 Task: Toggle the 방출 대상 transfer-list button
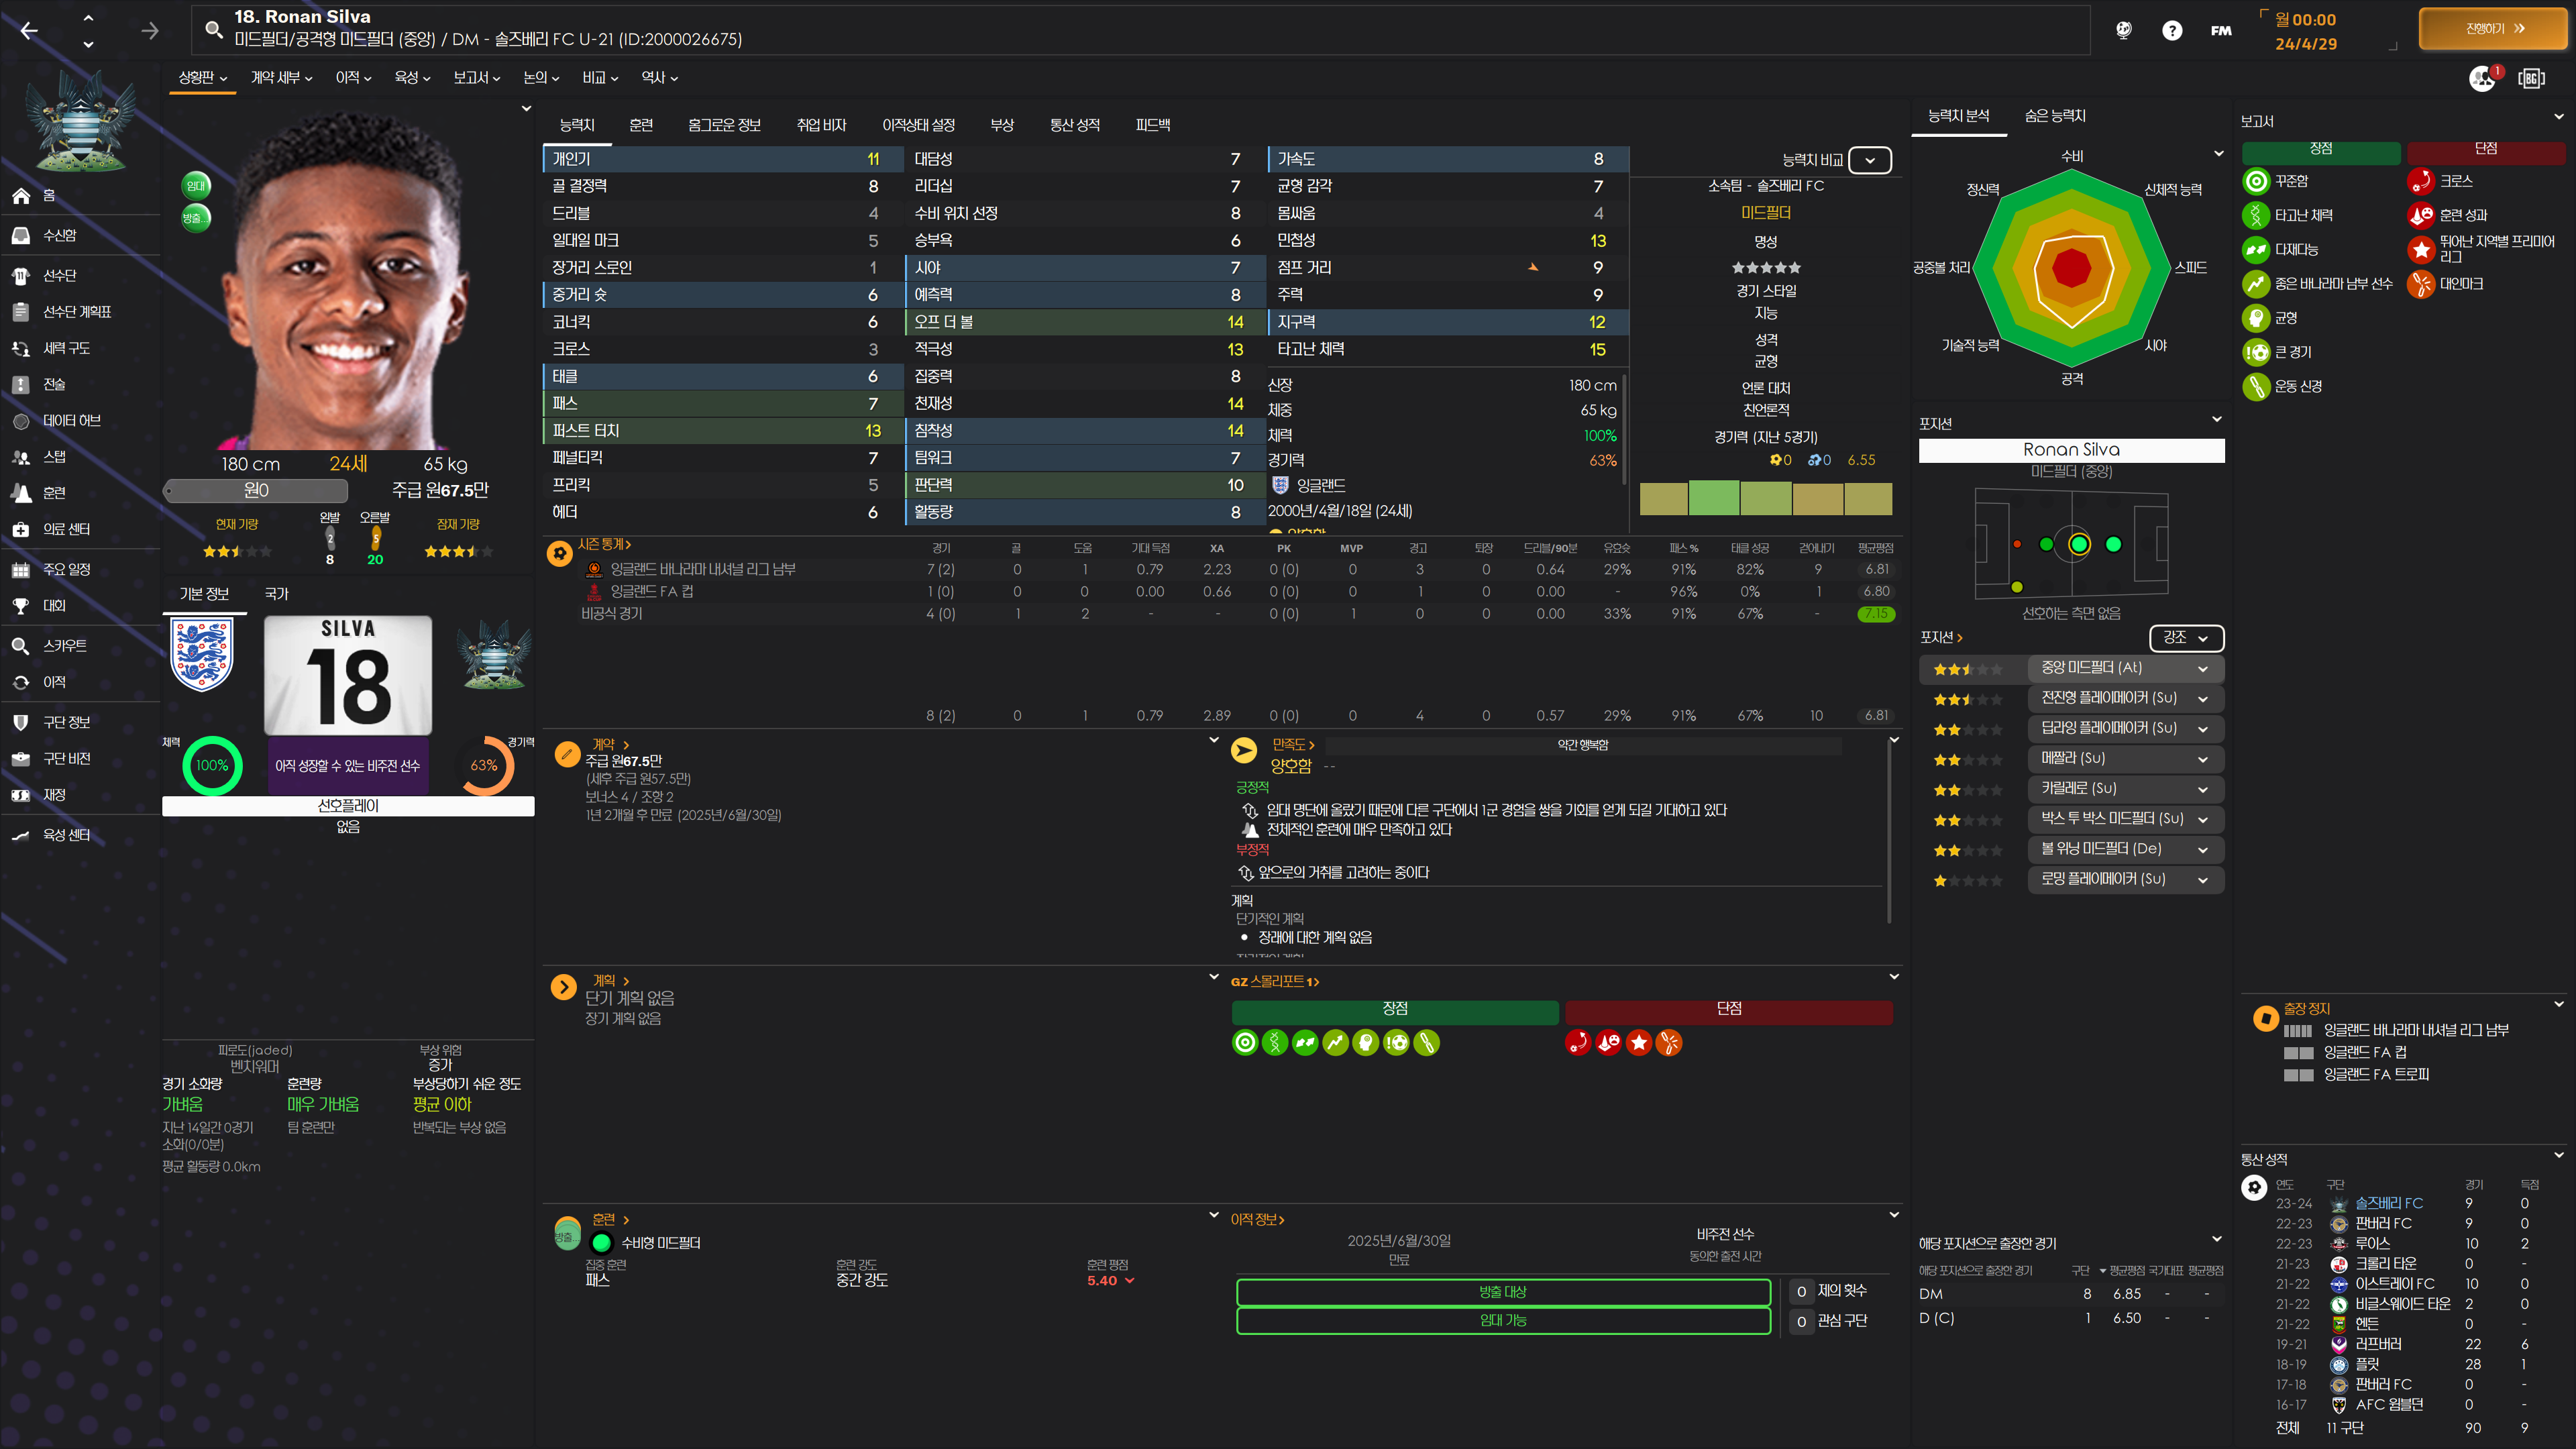[1502, 1292]
